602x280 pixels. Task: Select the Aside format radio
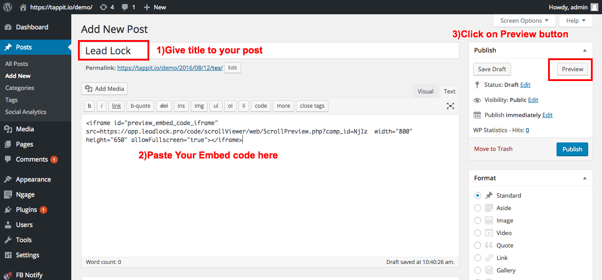[x=478, y=208]
